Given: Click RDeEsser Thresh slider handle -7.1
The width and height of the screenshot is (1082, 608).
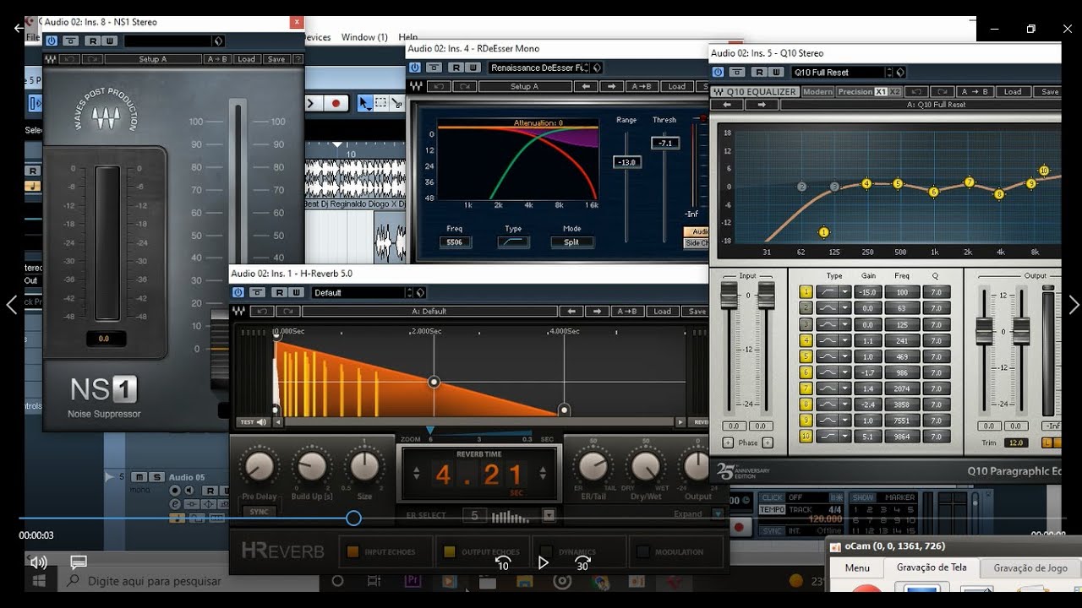Looking at the screenshot, I should pos(665,144).
